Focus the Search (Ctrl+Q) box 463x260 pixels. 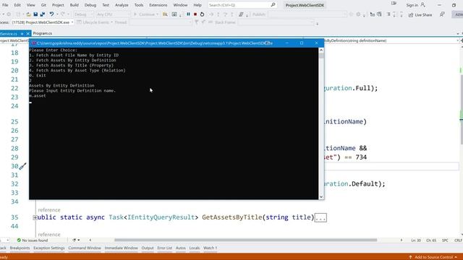(x=242, y=5)
